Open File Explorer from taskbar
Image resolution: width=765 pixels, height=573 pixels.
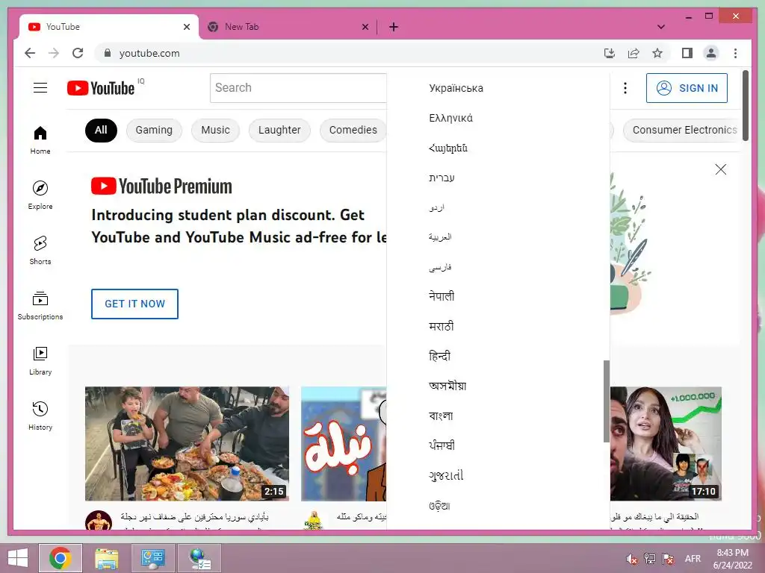click(106, 558)
